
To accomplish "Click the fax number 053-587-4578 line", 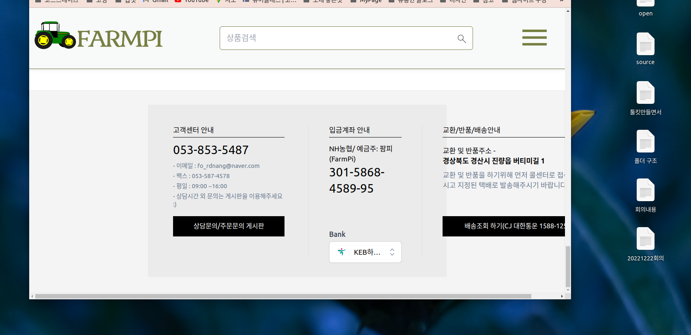I will click(201, 176).
